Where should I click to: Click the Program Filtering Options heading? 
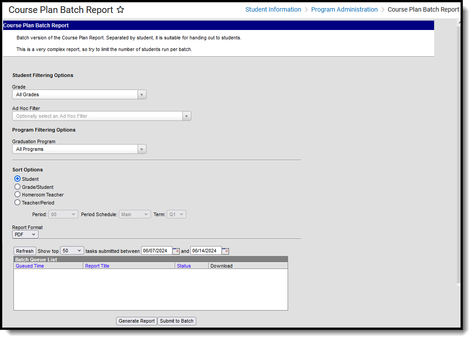pyautogui.click(x=44, y=130)
